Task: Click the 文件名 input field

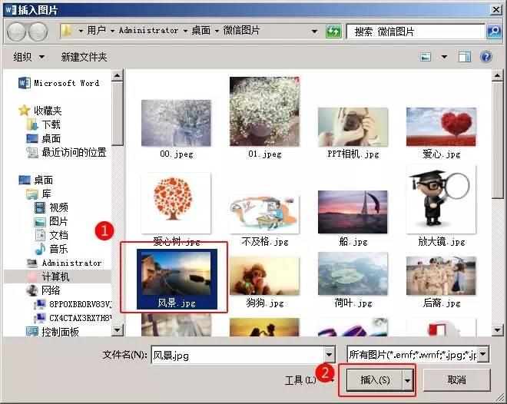Action: point(237,355)
